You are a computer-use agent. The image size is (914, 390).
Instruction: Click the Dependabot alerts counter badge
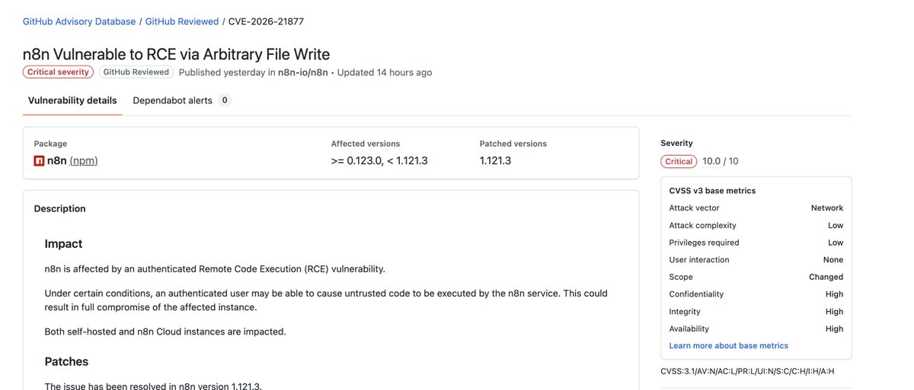pyautogui.click(x=225, y=100)
